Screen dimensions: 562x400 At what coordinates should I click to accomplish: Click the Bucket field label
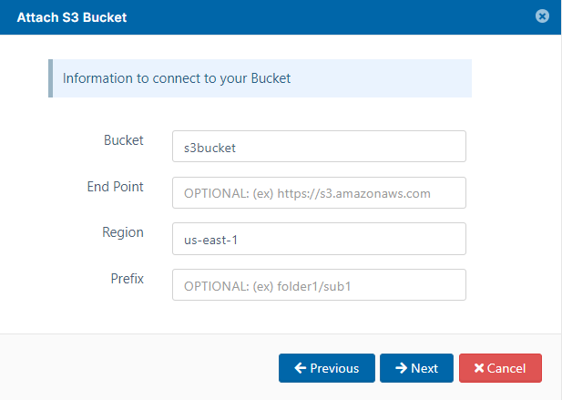click(123, 140)
